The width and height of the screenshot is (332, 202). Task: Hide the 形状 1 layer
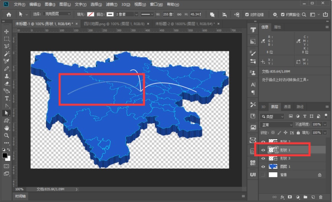263,150
